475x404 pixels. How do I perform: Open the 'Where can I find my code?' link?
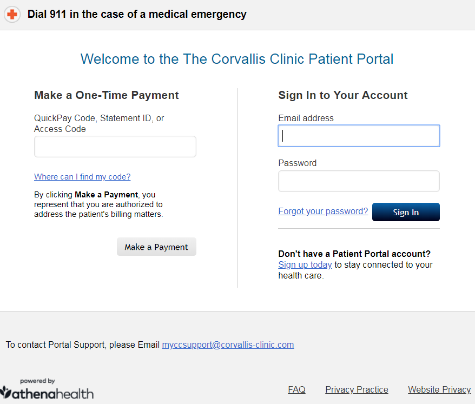(x=82, y=176)
